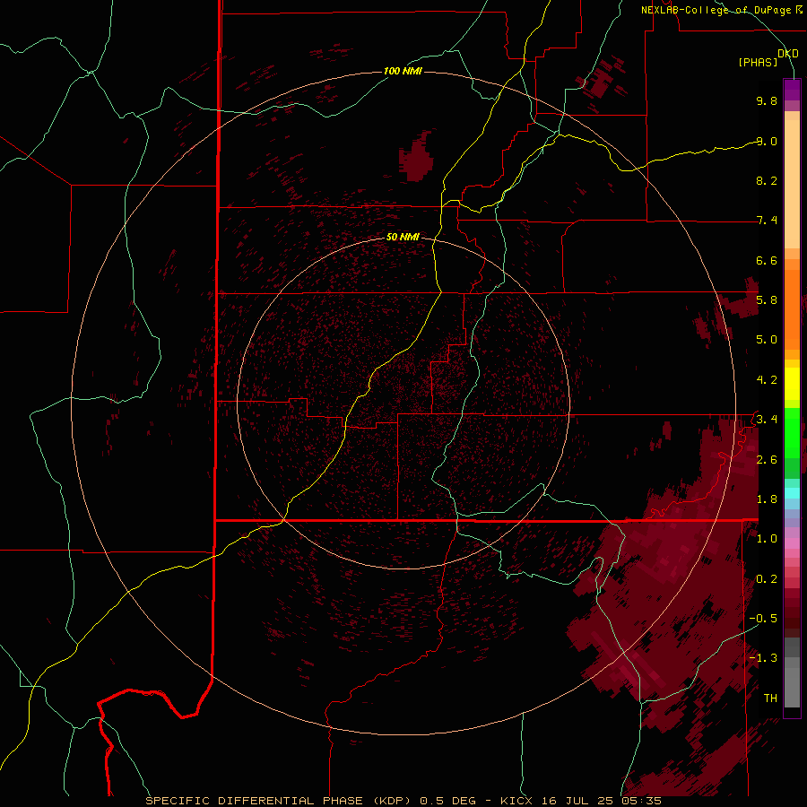Click the 1.8 legend value
Image resolution: width=807 pixels, height=807 pixels.
pos(767,499)
